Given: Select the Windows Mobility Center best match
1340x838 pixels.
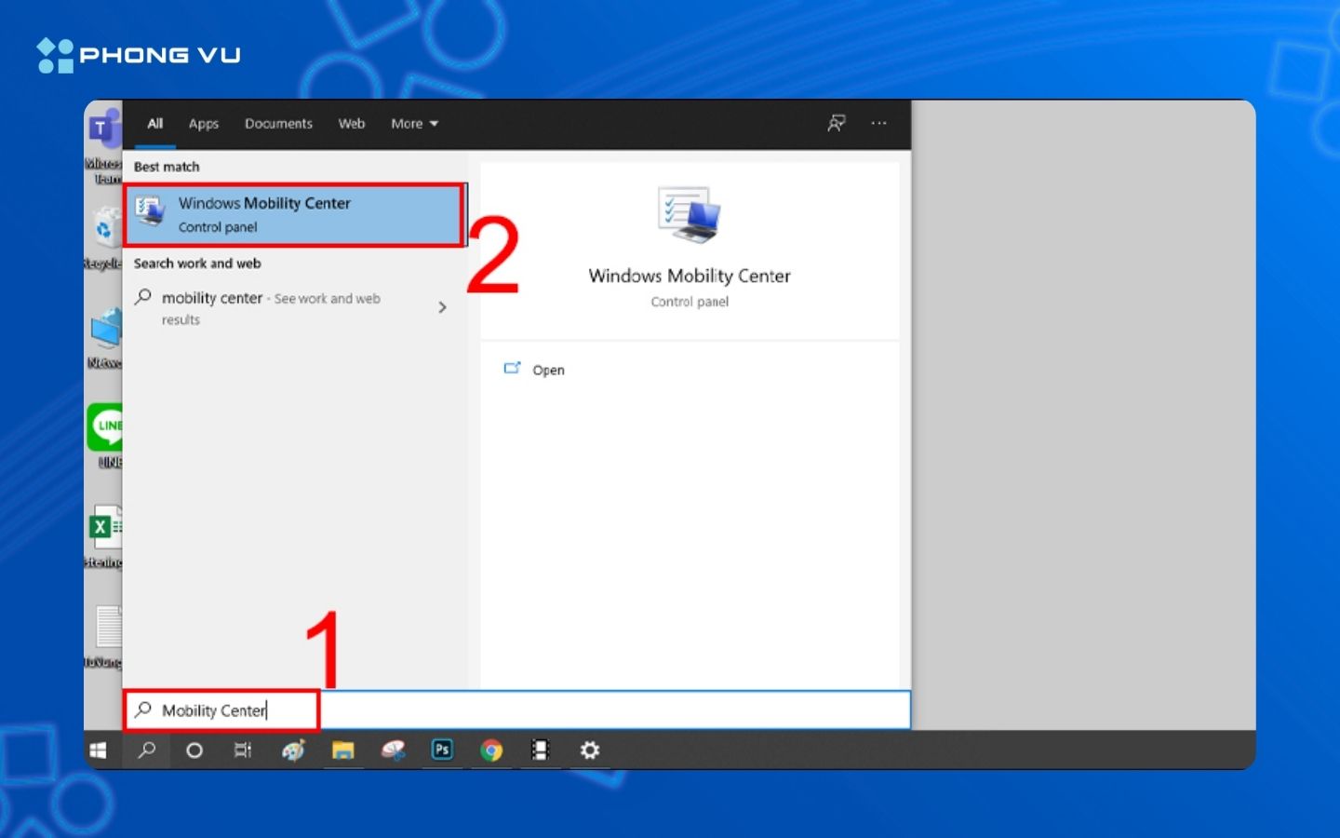Looking at the screenshot, I should (293, 214).
